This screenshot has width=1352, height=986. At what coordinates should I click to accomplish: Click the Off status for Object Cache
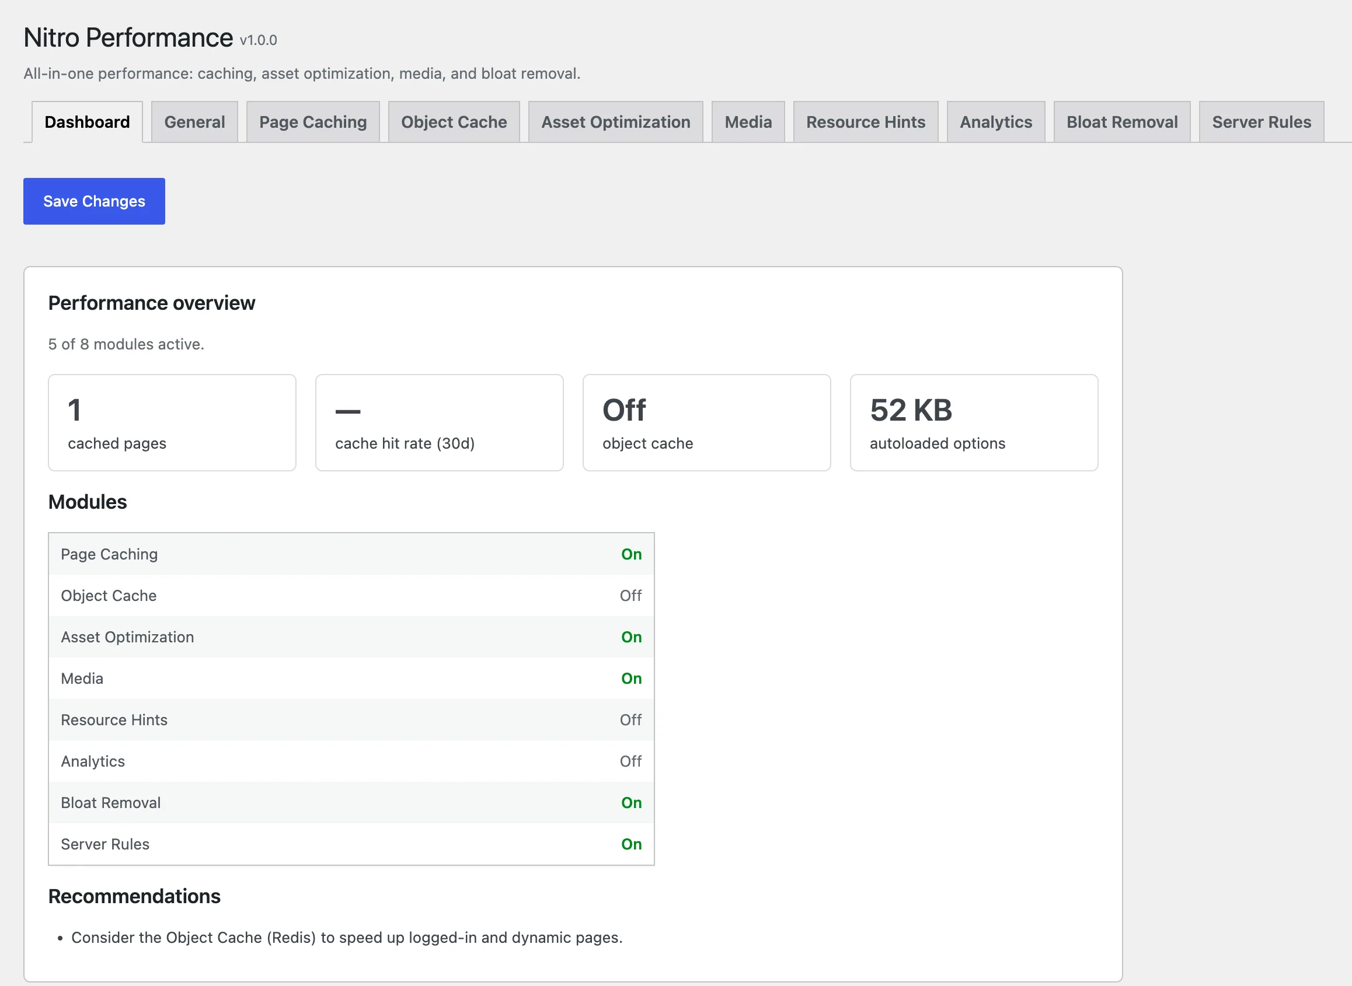[630, 596]
